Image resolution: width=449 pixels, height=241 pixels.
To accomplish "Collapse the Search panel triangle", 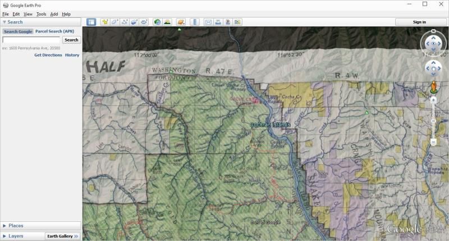I will 4,22.
